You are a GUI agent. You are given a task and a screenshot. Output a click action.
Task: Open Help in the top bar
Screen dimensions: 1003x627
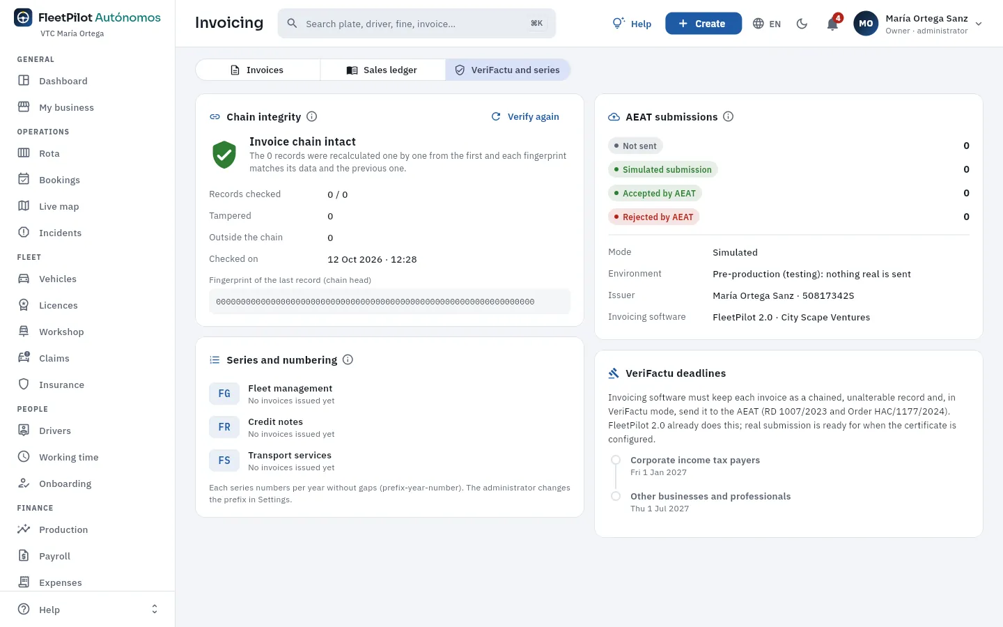(632, 24)
